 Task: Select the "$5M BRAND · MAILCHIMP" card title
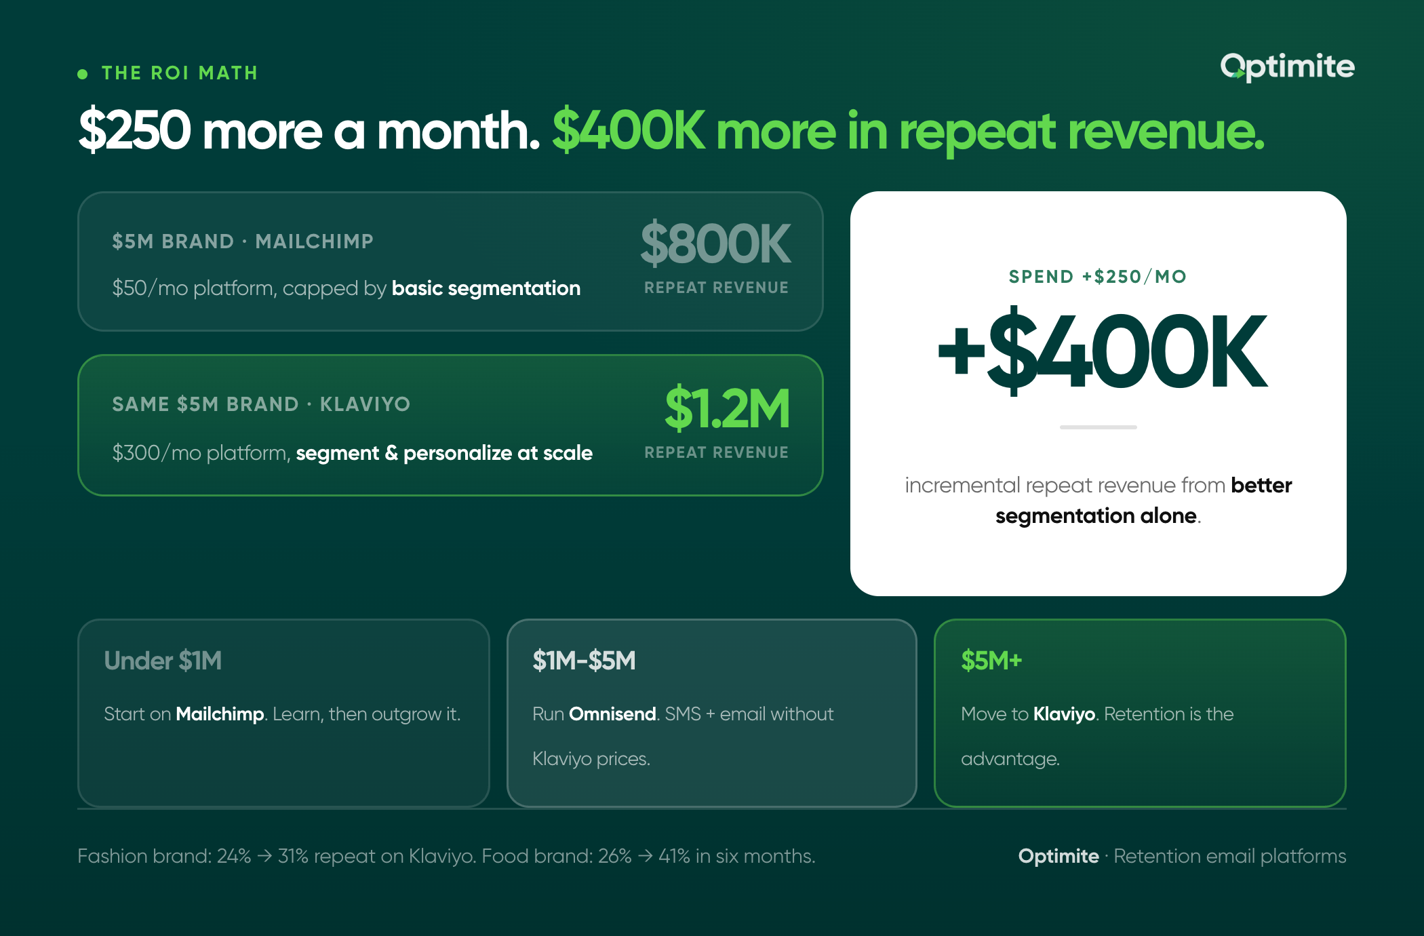click(x=243, y=241)
